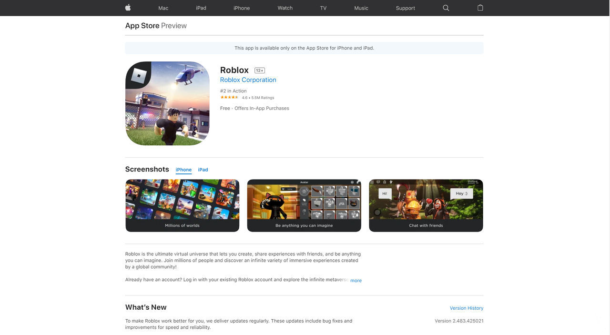
Task: Click the star rating next to 4.6
Action: [x=229, y=98]
